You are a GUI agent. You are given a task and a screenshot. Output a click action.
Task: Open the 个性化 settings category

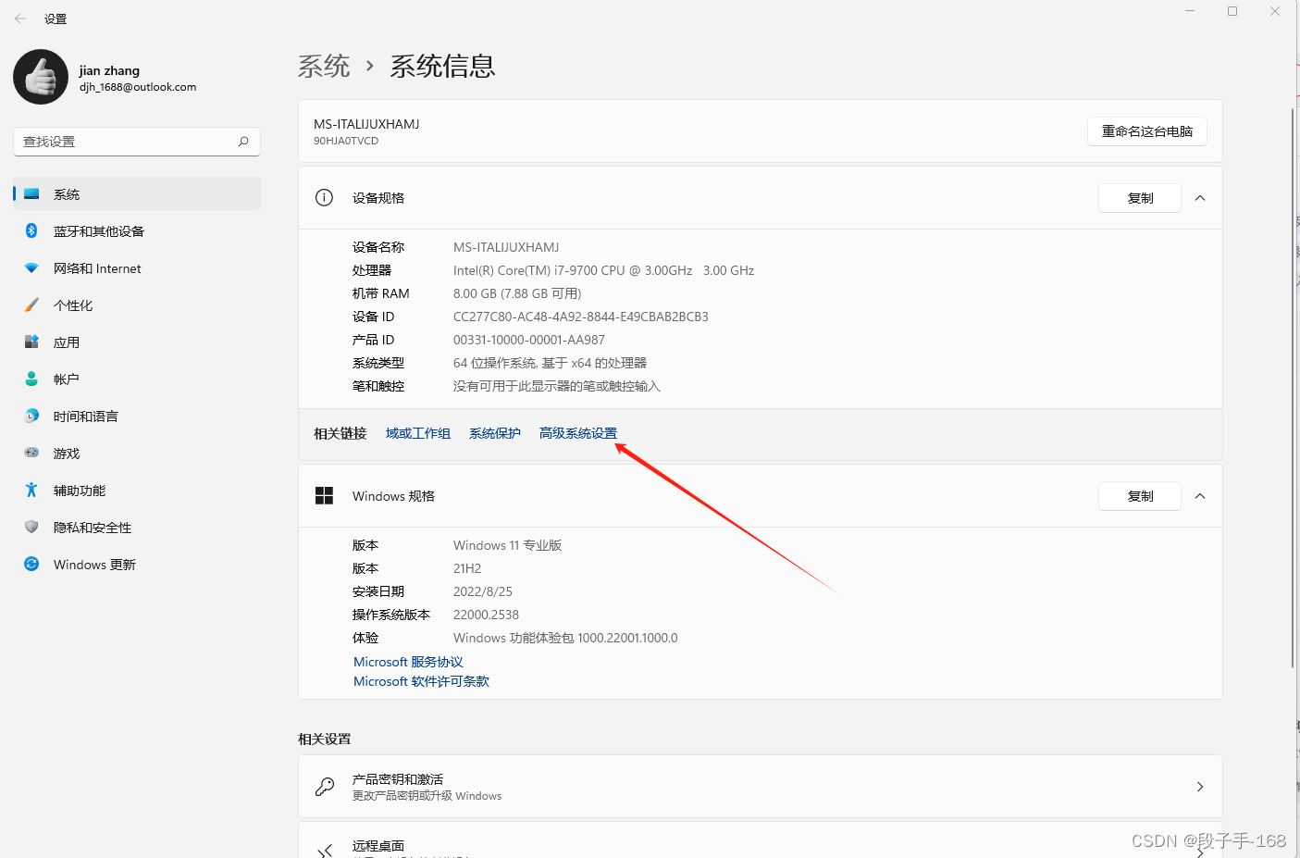[x=137, y=305]
